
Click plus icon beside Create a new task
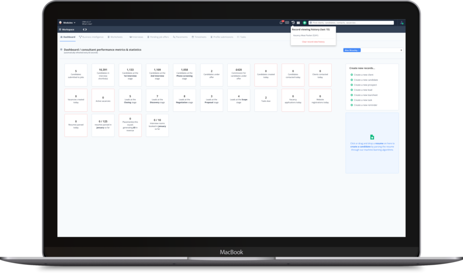(x=352, y=100)
